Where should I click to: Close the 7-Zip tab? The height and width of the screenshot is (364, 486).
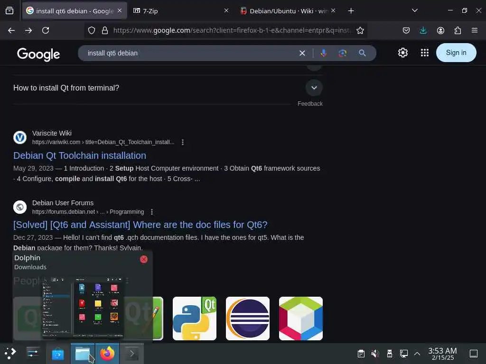pos(226,11)
